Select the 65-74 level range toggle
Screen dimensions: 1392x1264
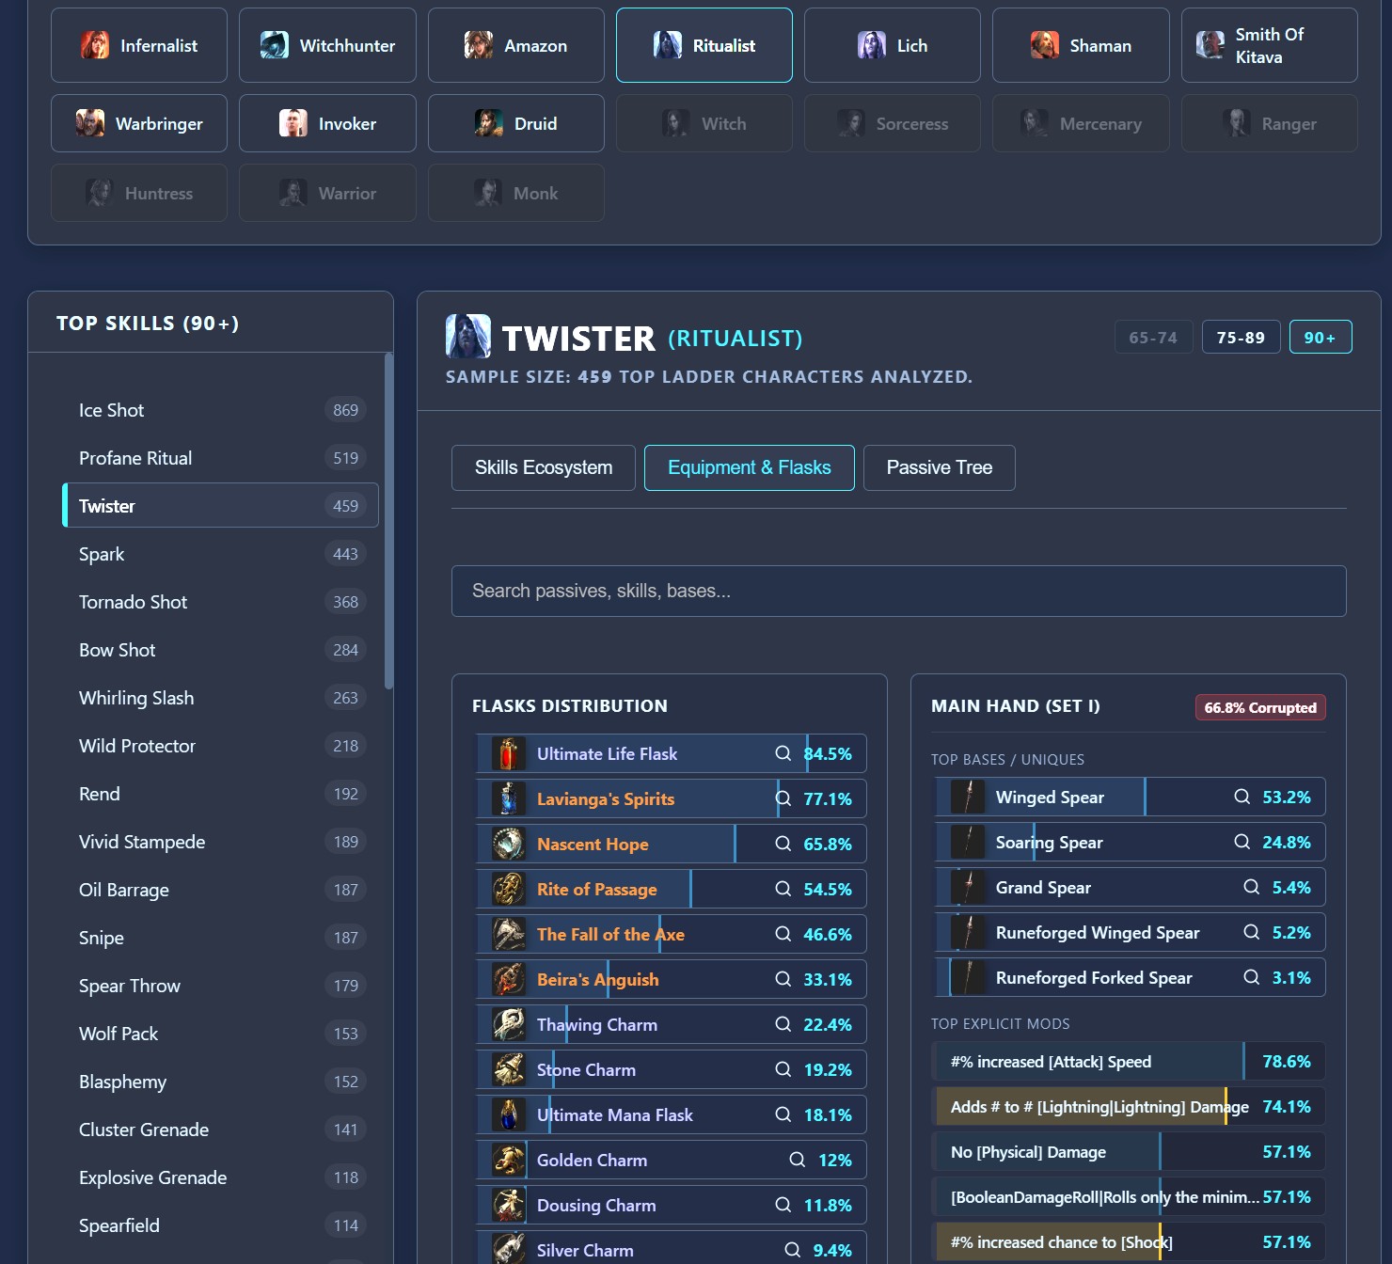pos(1153,337)
